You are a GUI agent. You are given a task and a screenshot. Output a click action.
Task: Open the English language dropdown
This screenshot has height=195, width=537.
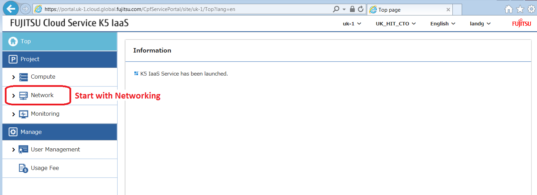(443, 24)
